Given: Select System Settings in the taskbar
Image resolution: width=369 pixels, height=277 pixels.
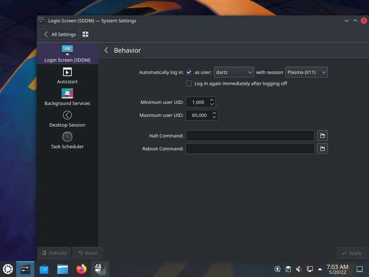Looking at the screenshot, I should [25, 269].
